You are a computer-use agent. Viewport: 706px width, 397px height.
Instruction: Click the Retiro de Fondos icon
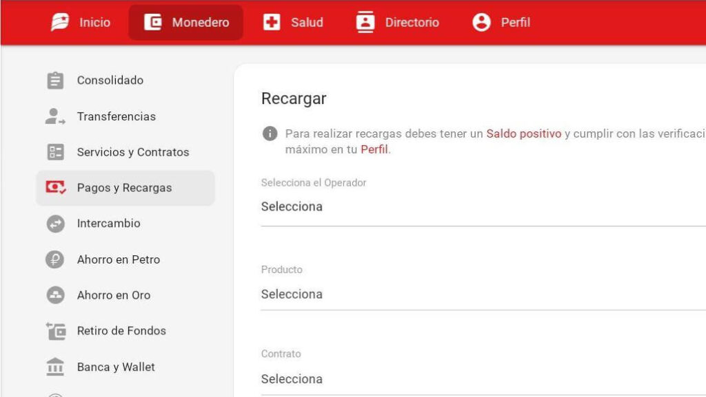click(55, 331)
